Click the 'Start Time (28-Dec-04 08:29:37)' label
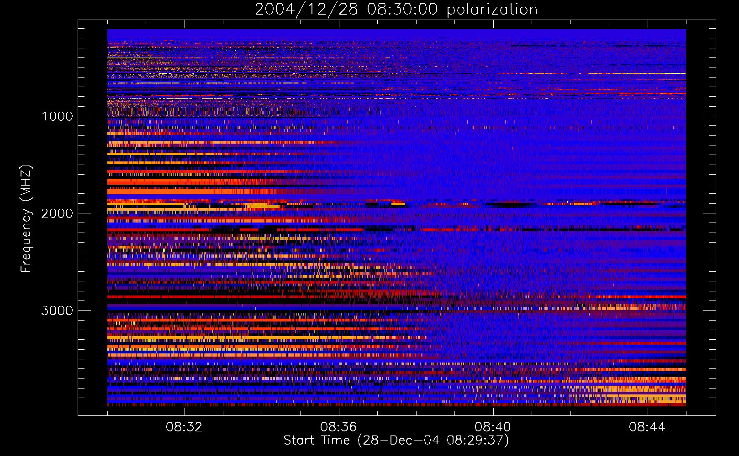The image size is (739, 456). (396, 440)
